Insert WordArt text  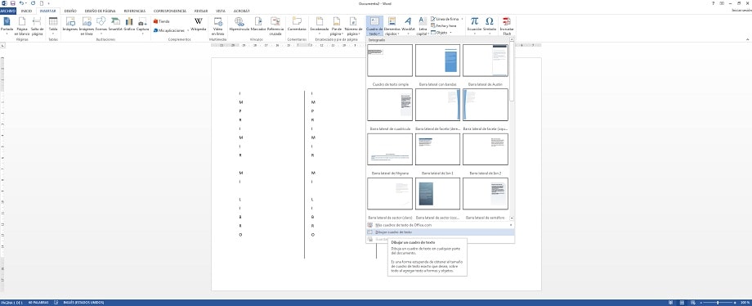[408, 25]
